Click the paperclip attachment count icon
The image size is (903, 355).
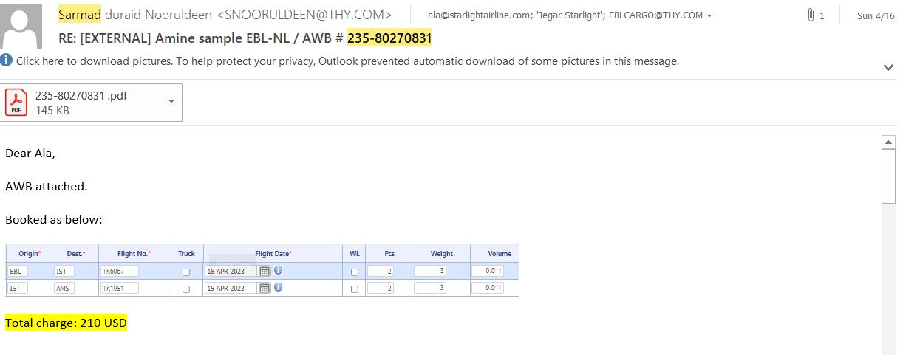811,15
